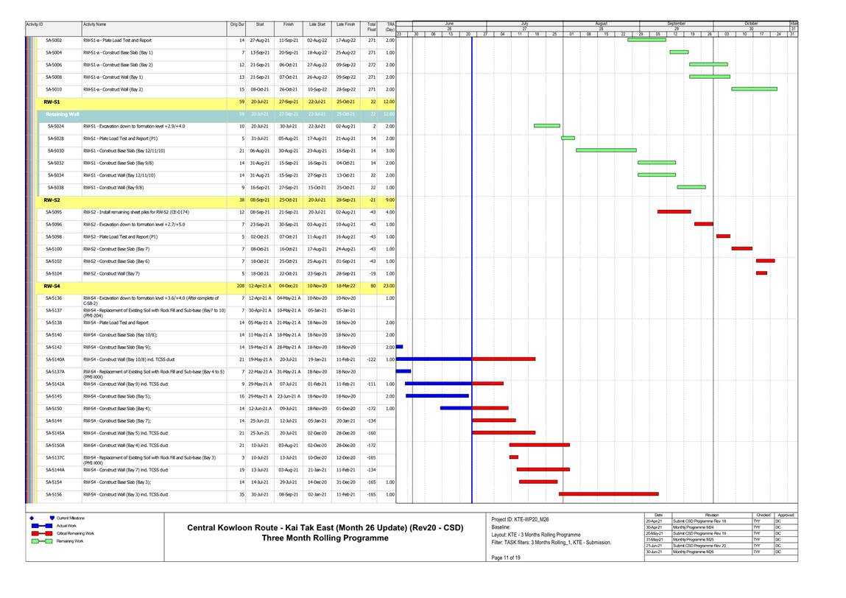Click the Total Float column header
This screenshot has width=846, height=598.
click(371, 27)
